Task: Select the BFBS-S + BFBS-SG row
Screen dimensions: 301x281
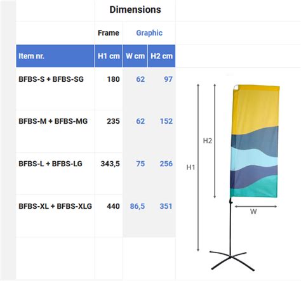Action: pyautogui.click(x=96, y=89)
